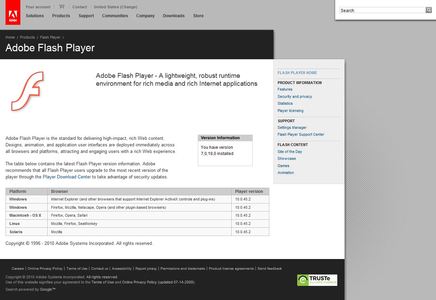
Task: Click Solaris row version 10.0.45.2
Action: pyautogui.click(x=250, y=232)
